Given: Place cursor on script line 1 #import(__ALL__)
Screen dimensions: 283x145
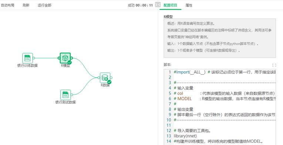Looking at the screenshot, I should click(x=225, y=72).
